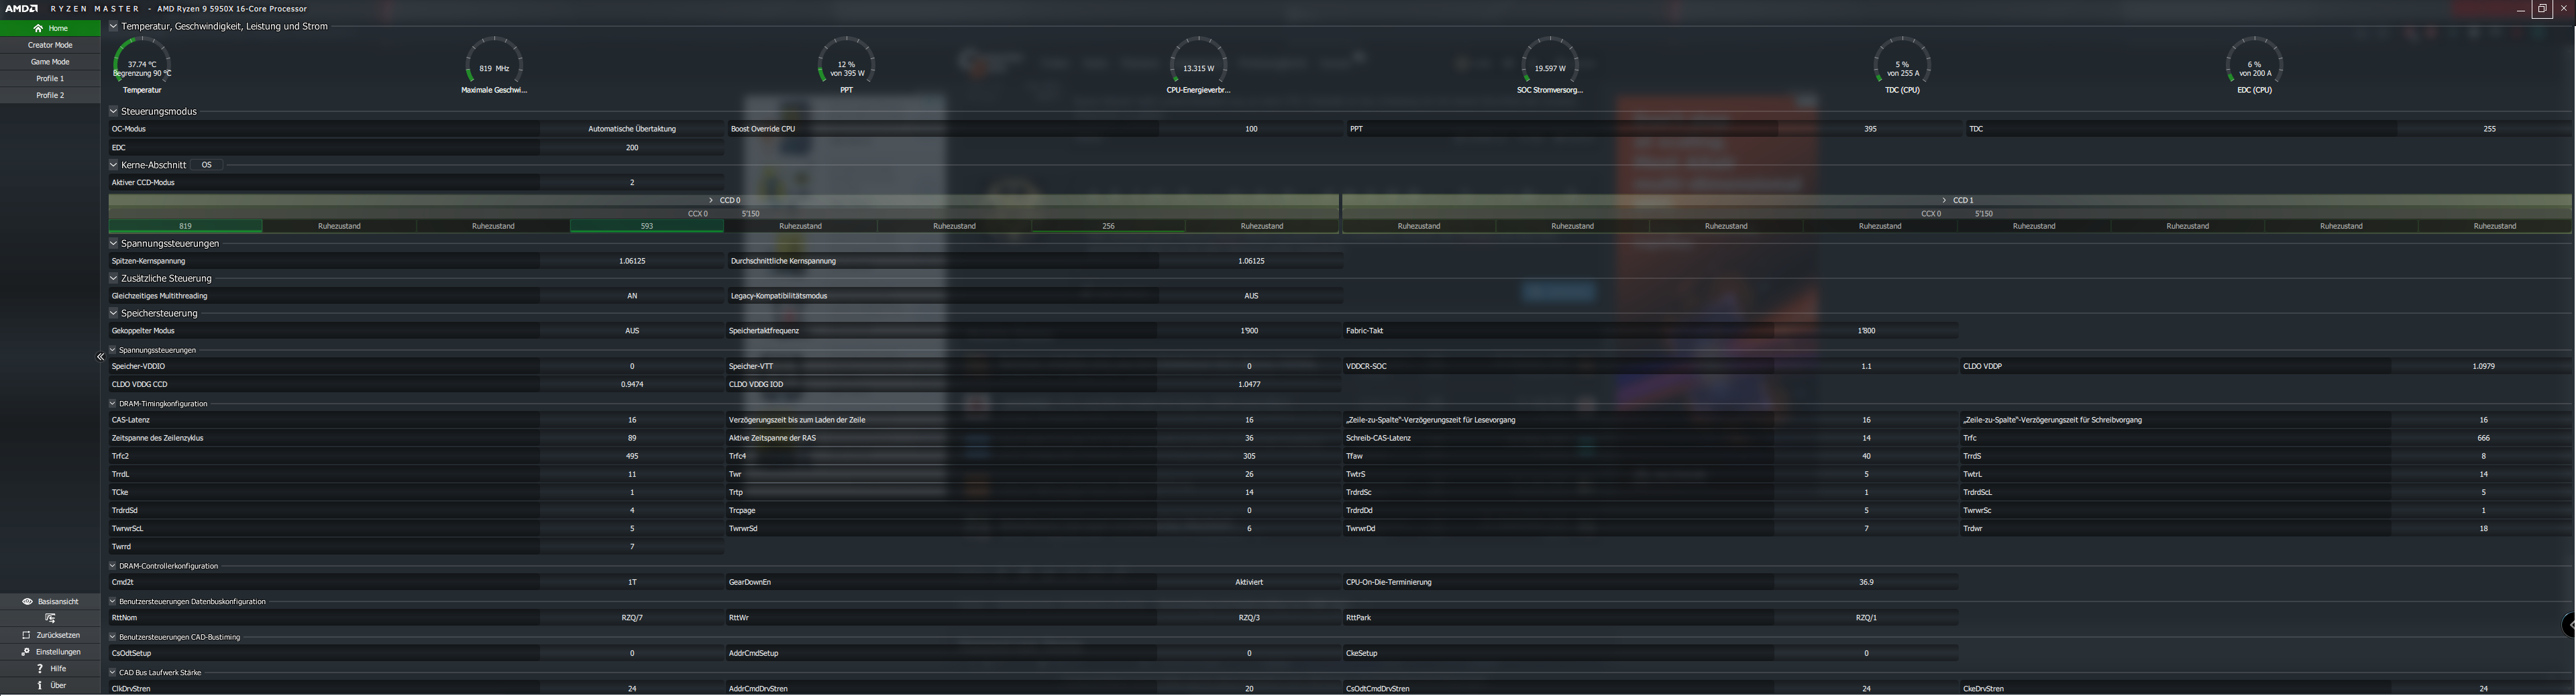Switch to Basisansicht with the eye icon
Screen dimensions: 2576x696
tap(50, 602)
